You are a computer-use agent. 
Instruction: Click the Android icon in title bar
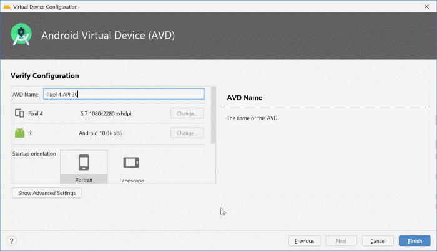7,7
